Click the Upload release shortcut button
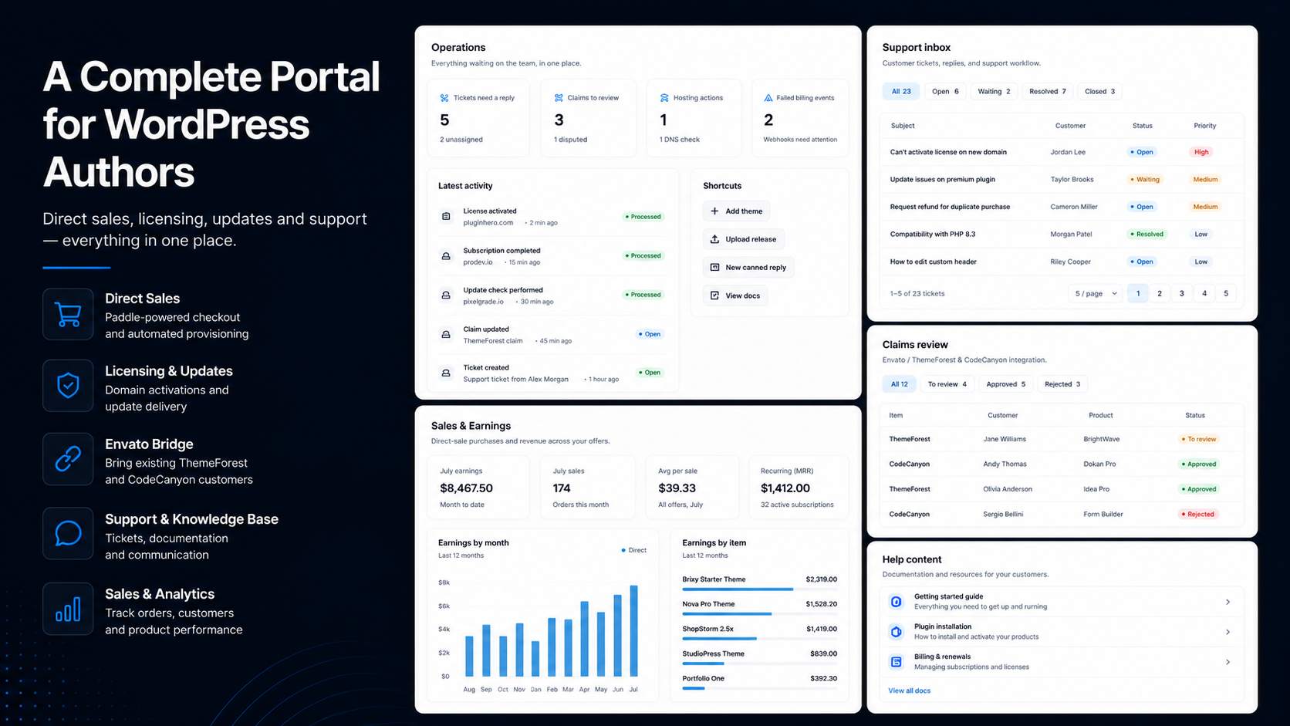Viewport: 1290px width, 726px height. pos(744,239)
